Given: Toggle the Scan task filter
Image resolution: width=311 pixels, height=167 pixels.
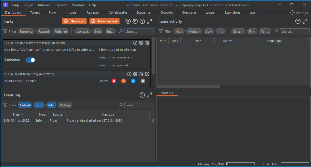Looking at the screenshot, I should [98, 31].
